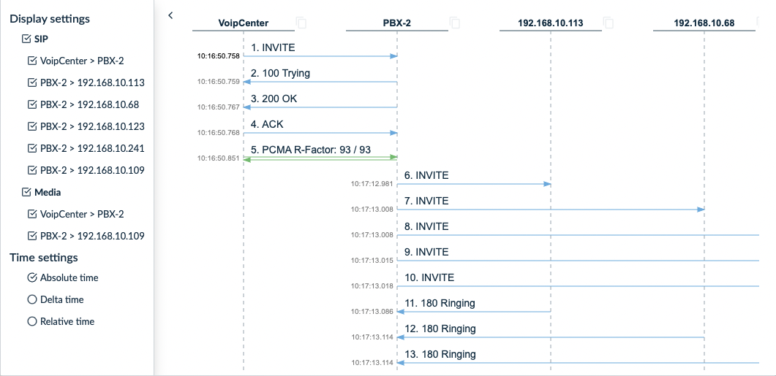Open message 7. INVITE
The width and height of the screenshot is (776, 376).
[426, 201]
